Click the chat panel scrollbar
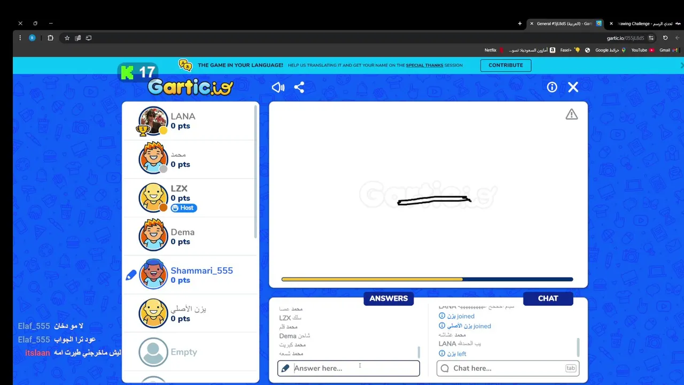This screenshot has width=684, height=385. pyautogui.click(x=578, y=347)
